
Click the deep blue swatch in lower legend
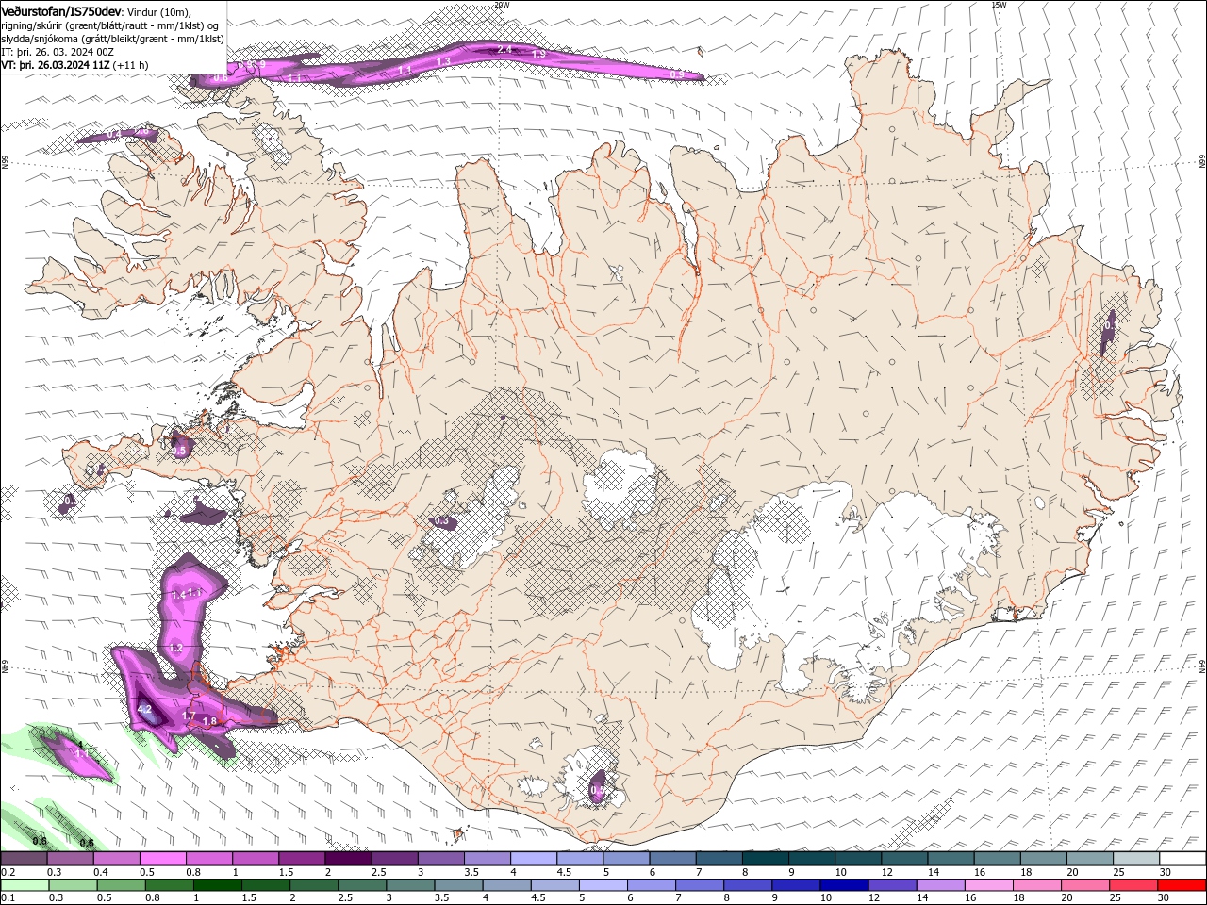(842, 885)
